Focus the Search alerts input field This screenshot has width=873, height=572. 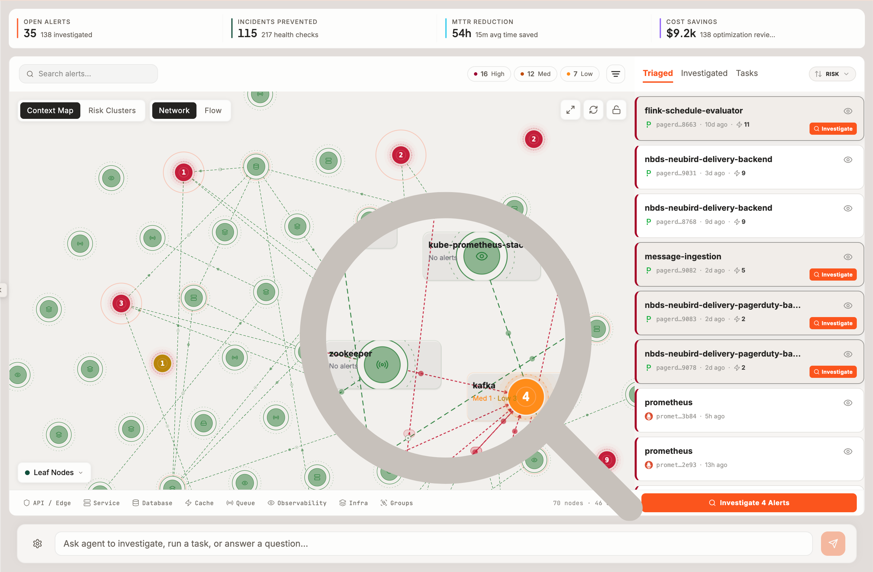point(88,74)
